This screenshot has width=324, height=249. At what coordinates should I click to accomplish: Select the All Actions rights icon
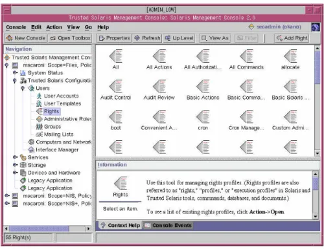click(159, 56)
